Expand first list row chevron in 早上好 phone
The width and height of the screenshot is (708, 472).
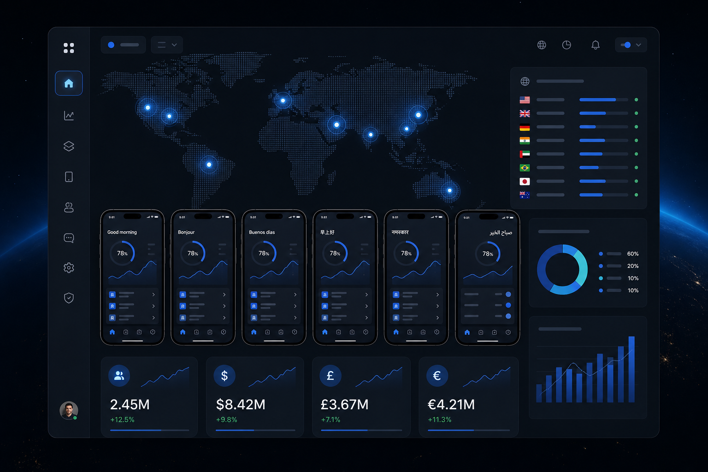(x=366, y=294)
